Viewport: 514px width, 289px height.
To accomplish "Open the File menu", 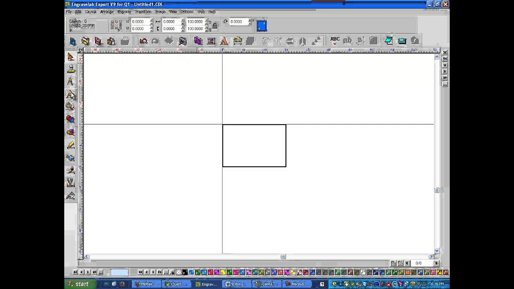I will [x=69, y=12].
